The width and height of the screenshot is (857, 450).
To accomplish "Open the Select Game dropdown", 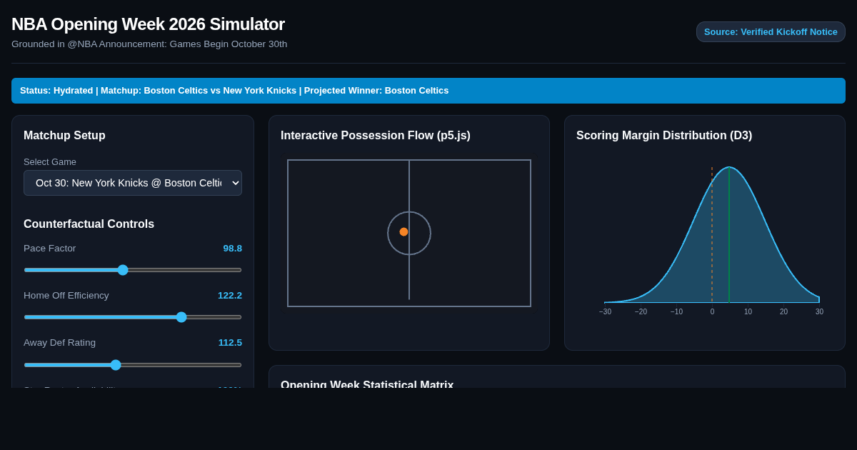I will coord(133,183).
